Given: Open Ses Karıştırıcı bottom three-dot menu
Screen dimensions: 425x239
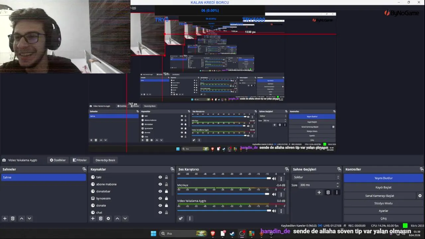Looking at the screenshot, I should (190, 218).
